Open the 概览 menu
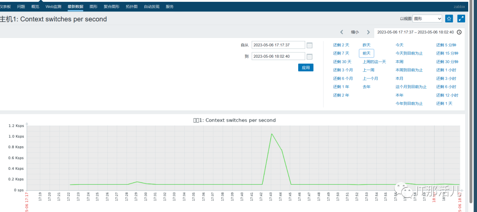The image size is (477, 212). (35, 6)
